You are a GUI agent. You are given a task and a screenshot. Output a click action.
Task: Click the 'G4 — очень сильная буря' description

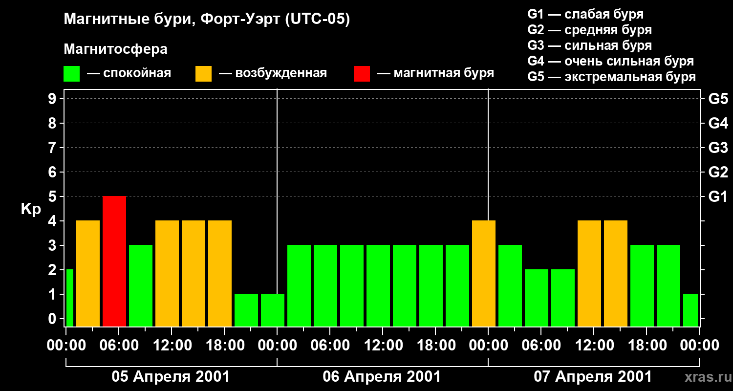point(610,61)
